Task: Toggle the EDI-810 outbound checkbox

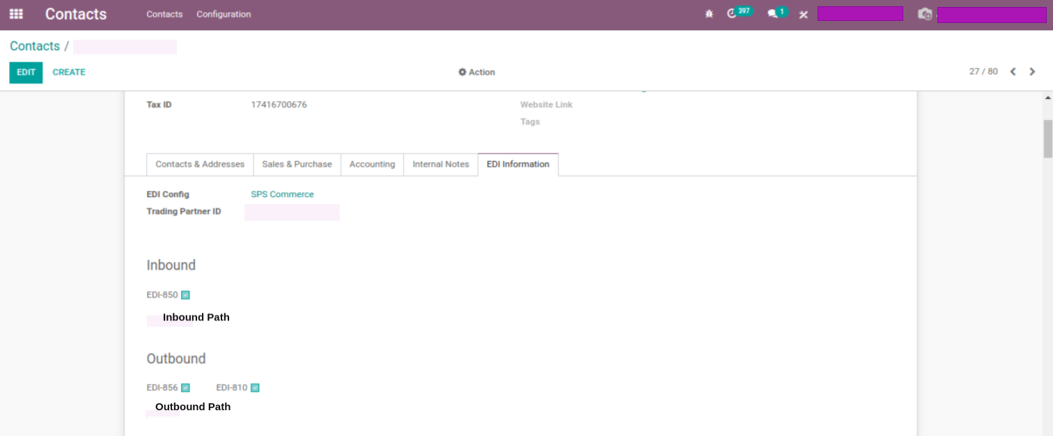Action: click(x=255, y=387)
